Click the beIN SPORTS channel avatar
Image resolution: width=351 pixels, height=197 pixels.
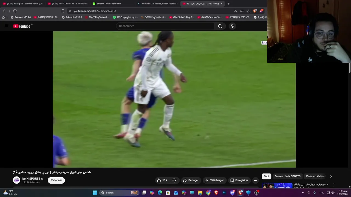pyautogui.click(x=17, y=180)
